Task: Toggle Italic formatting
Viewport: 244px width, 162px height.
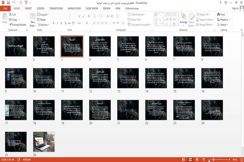Action: [x=57, y=23]
